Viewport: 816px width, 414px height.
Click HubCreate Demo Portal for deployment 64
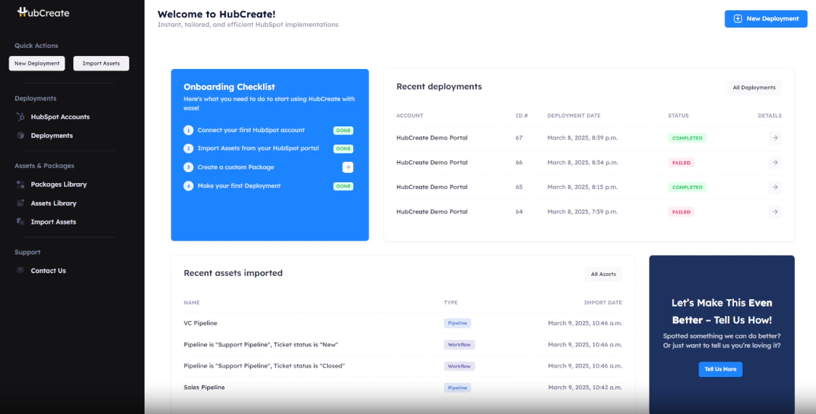(432, 211)
